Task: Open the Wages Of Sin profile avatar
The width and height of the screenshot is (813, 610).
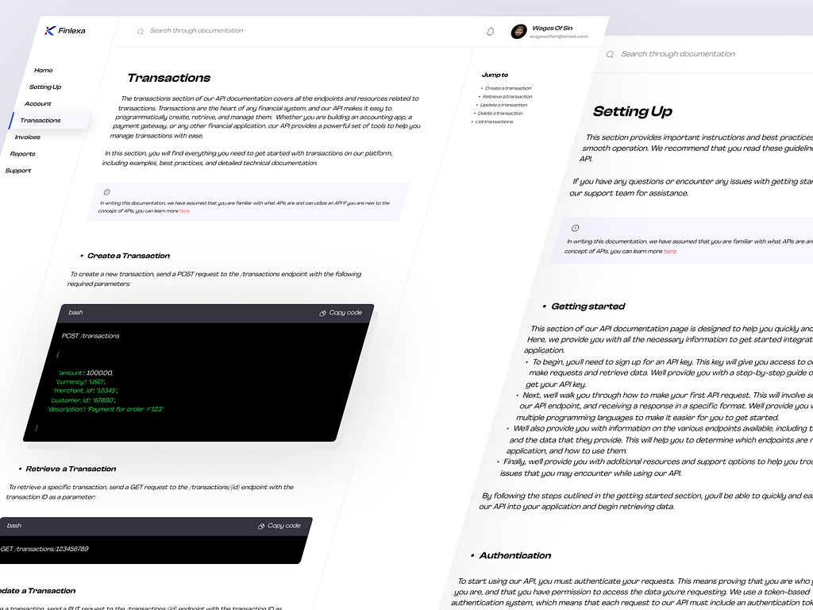Action: coord(520,32)
